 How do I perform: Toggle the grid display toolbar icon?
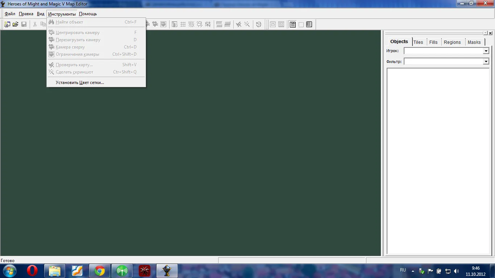click(183, 24)
